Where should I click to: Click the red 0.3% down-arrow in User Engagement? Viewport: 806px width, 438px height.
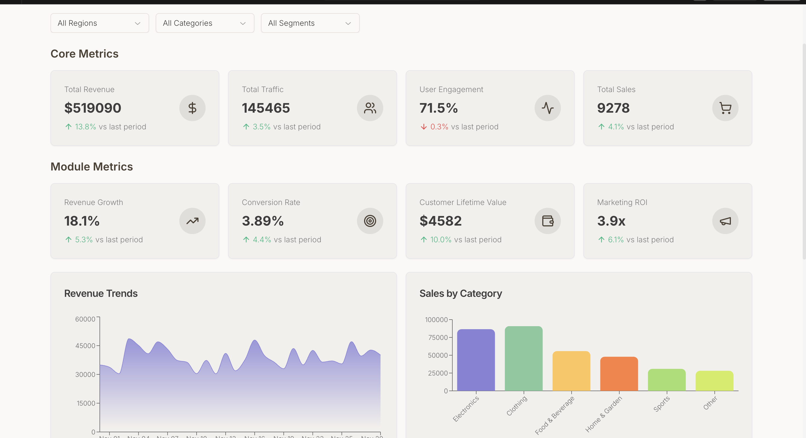(x=424, y=127)
